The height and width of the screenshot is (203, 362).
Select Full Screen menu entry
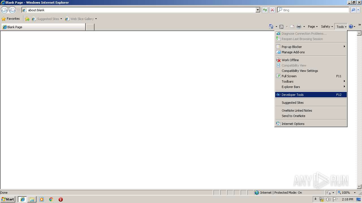pos(311,76)
